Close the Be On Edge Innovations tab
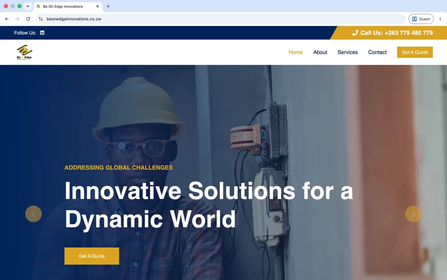Viewport: 447px width, 280px height. (x=97, y=6)
